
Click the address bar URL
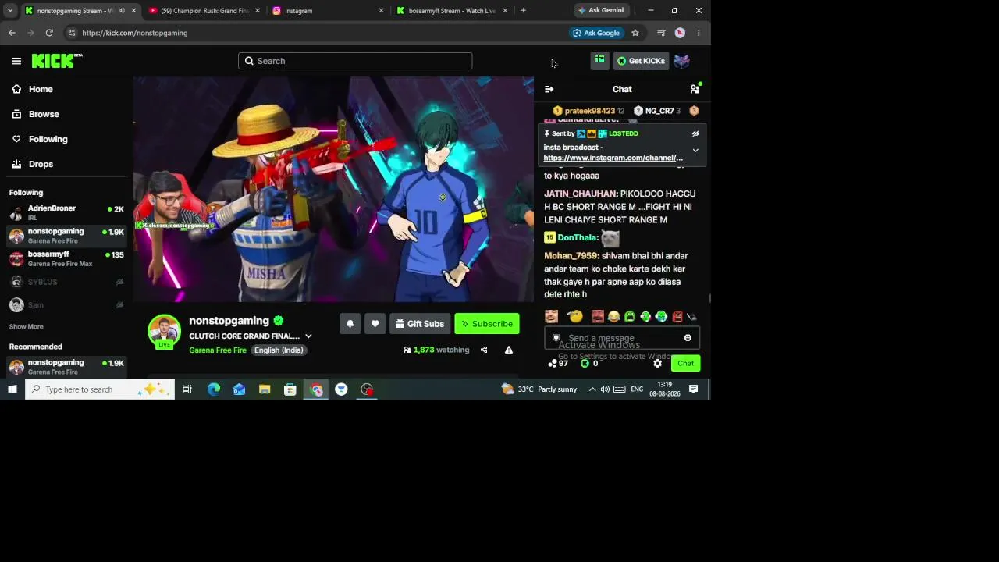coord(134,33)
